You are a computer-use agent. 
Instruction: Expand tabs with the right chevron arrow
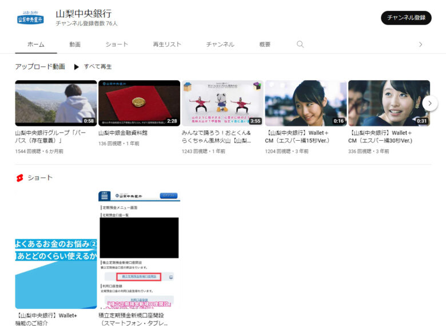(420, 45)
